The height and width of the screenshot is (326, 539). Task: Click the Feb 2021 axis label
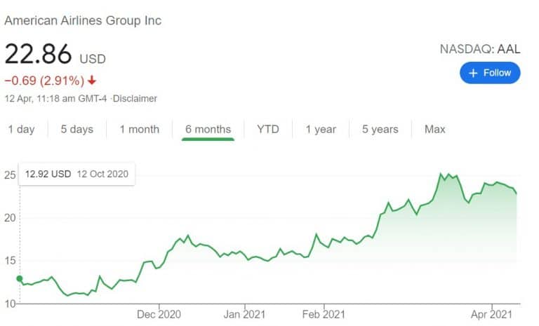pos(324,314)
